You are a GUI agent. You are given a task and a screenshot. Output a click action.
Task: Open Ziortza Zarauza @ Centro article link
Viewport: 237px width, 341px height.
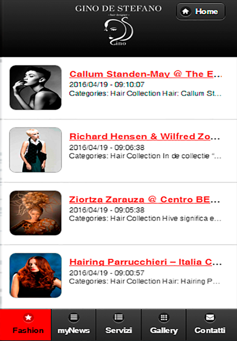pos(145,199)
